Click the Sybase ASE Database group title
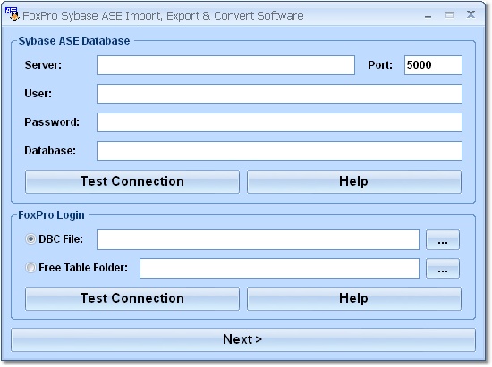This screenshot has height=367, width=492. [74, 41]
